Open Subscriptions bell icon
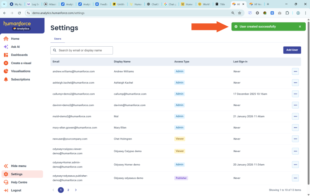 [x=6, y=79]
